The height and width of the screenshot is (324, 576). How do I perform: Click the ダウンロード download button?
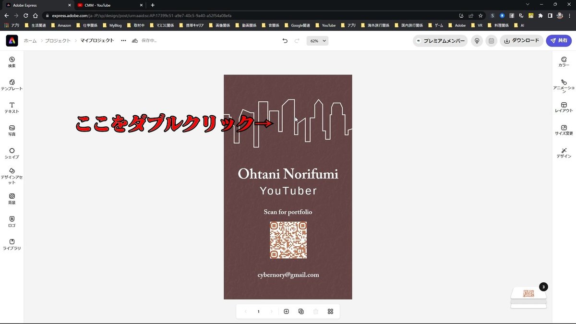click(521, 41)
